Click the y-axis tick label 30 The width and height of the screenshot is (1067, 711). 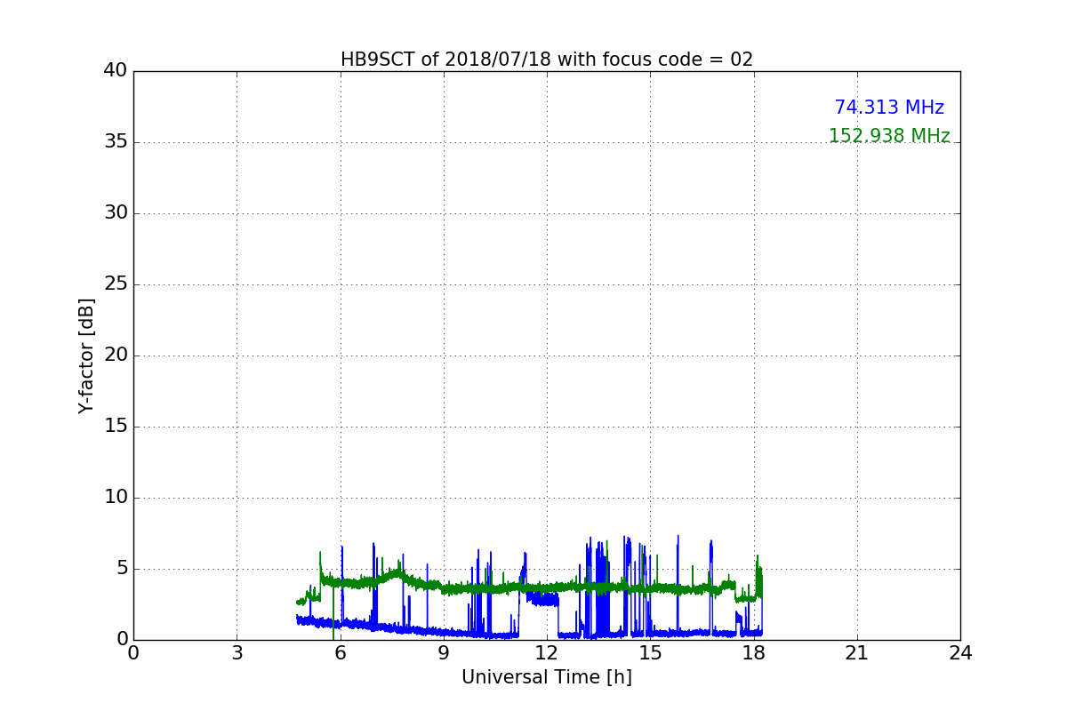click(116, 213)
